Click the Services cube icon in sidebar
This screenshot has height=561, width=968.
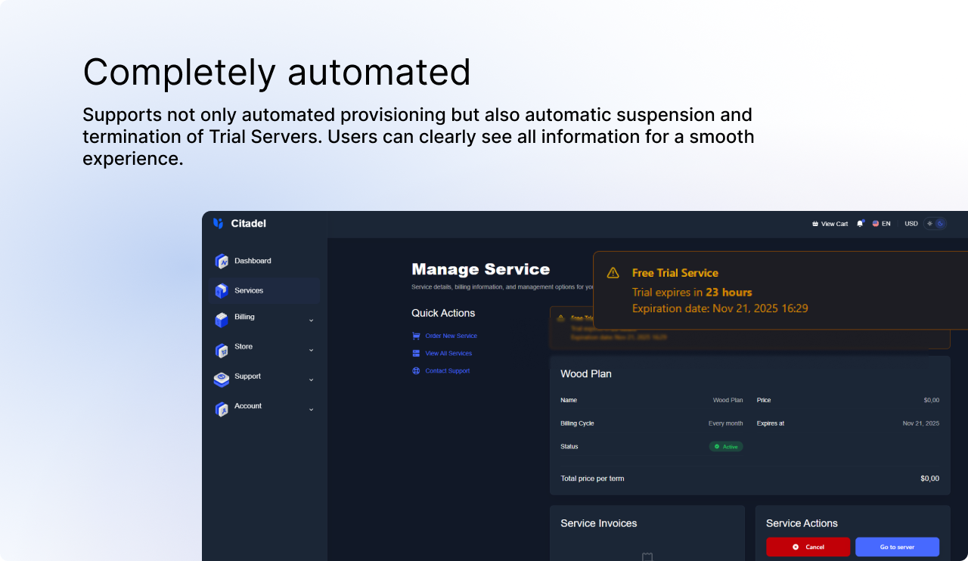222,291
